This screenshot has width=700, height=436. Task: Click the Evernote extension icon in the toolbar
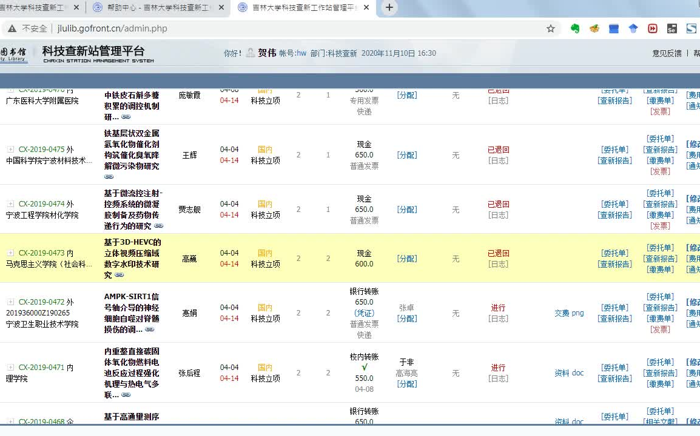575,28
